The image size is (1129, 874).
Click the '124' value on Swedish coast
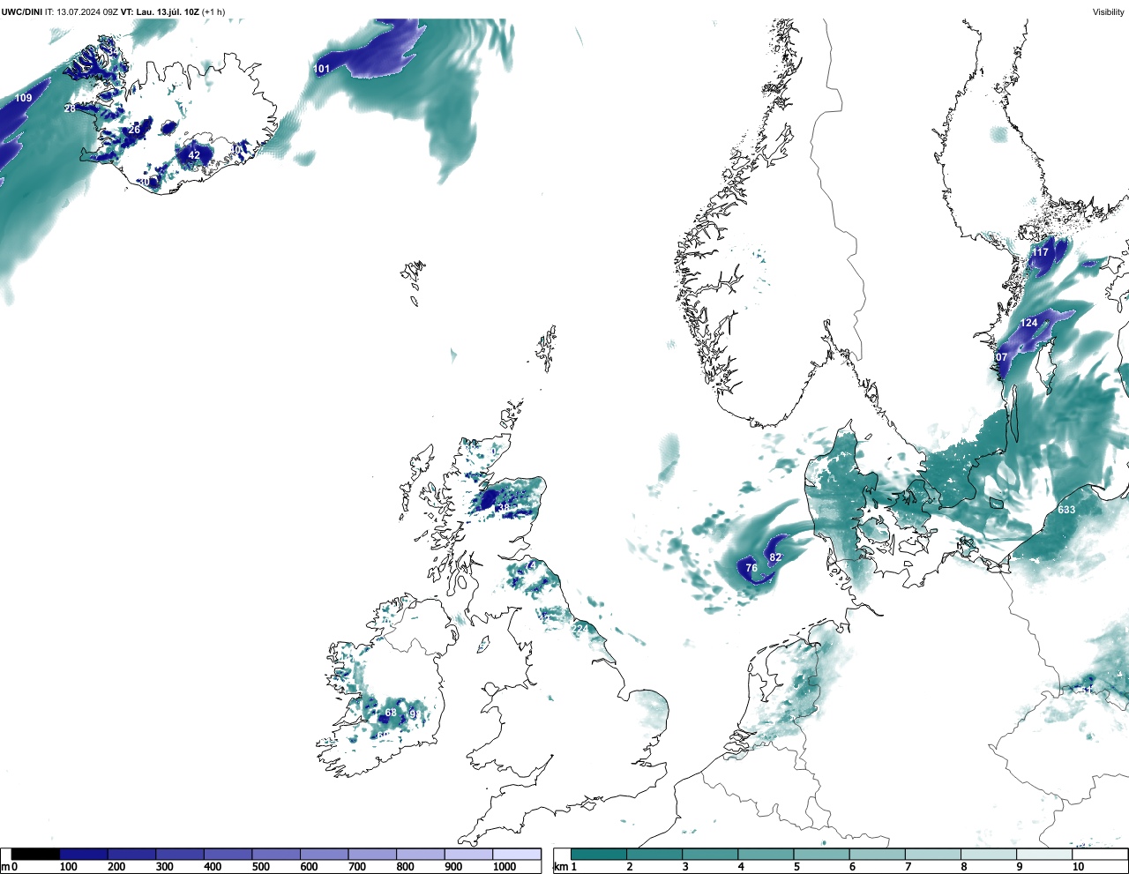[1028, 323]
